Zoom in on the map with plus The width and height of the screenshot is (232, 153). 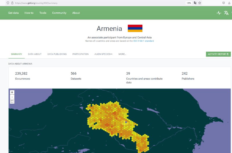coord(12,92)
